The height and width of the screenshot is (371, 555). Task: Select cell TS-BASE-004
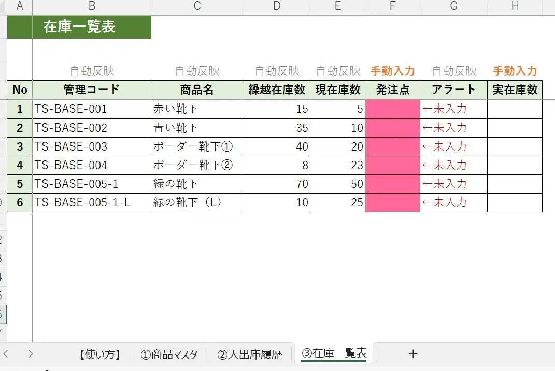[92, 166]
